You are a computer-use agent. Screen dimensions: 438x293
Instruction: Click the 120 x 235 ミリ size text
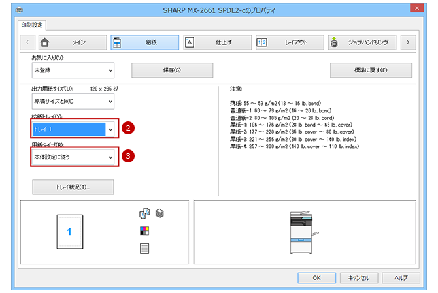[x=104, y=89]
